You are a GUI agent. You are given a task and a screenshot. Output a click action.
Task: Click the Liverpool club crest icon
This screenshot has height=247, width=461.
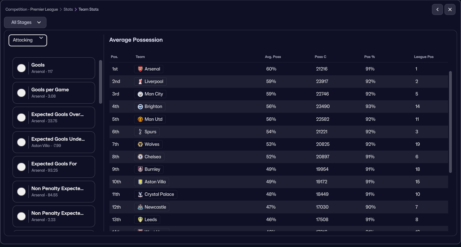pos(140,81)
